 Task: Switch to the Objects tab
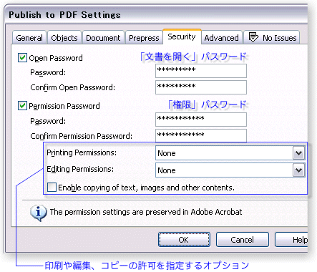tap(64, 38)
